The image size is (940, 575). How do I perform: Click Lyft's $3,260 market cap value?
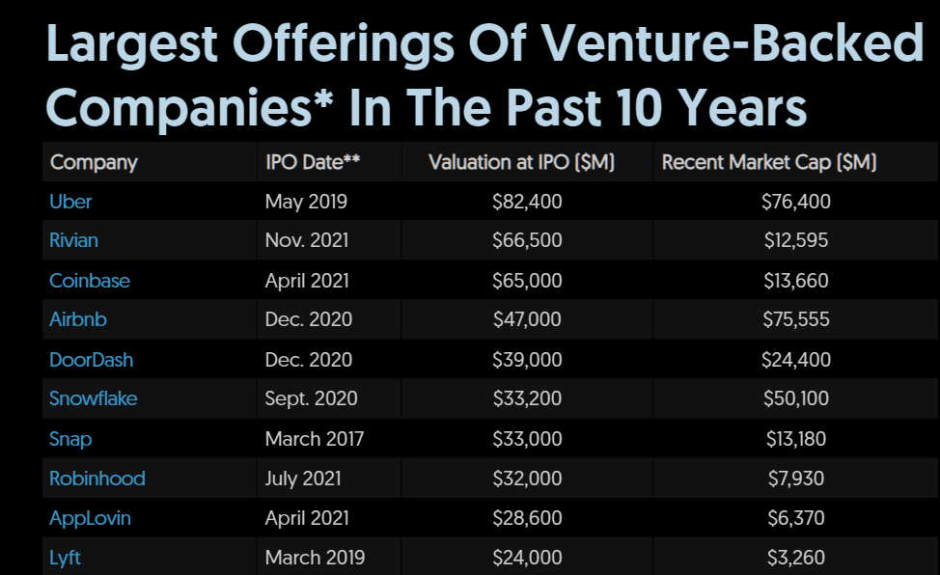tap(795, 558)
